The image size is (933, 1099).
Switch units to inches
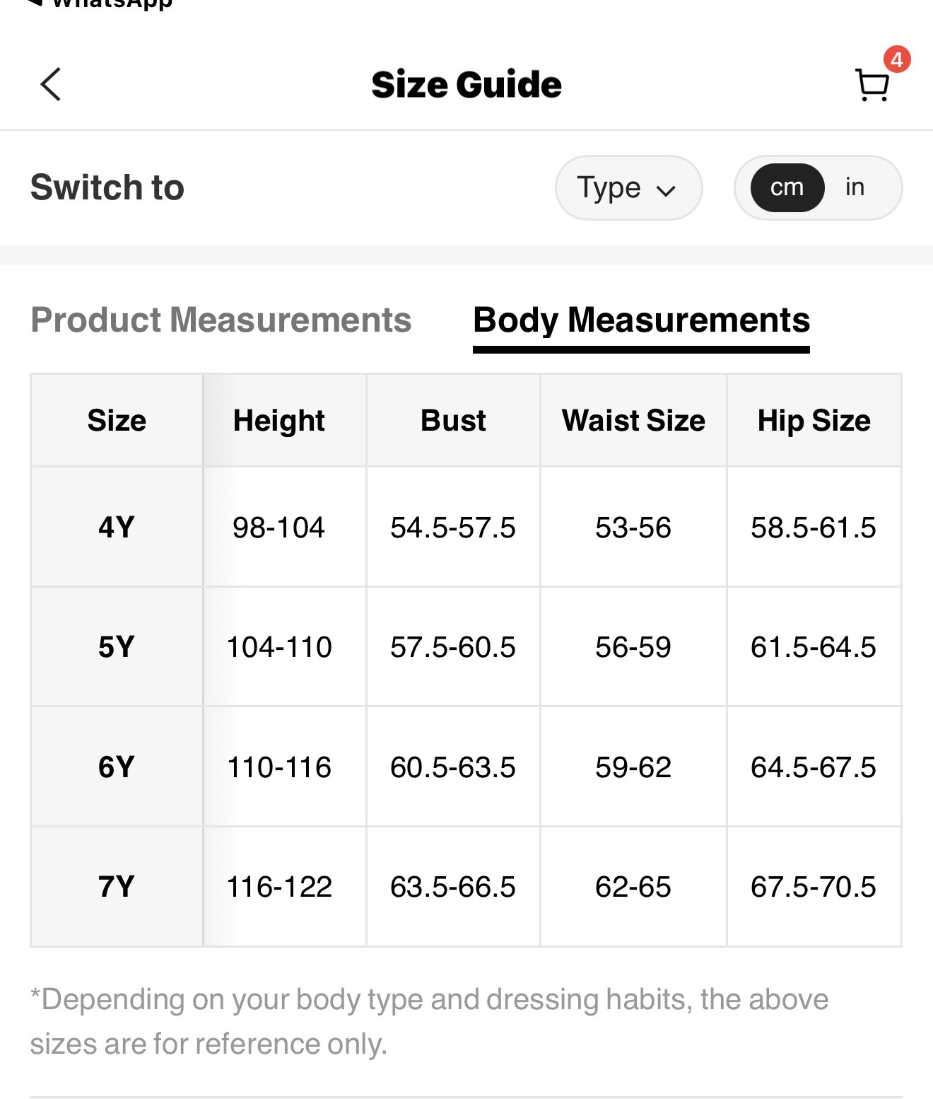point(855,187)
